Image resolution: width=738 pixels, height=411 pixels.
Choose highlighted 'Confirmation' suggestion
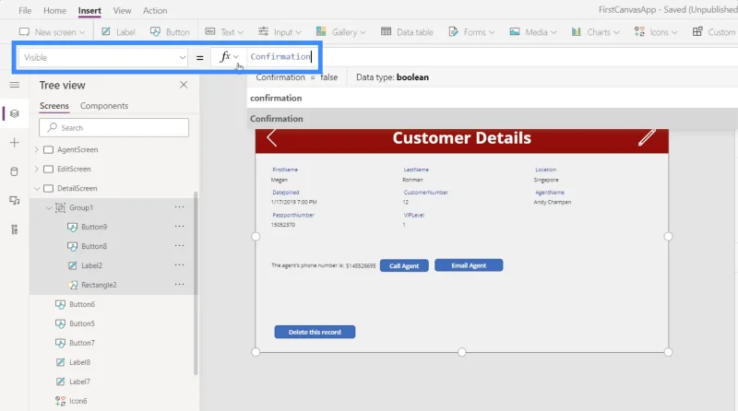point(276,119)
